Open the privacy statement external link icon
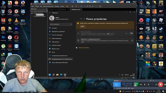This screenshot has height=93, width=166. (x=132, y=40)
